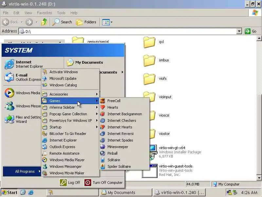Expand the Accessories submenu
This screenshot has height=197, width=262.
coord(70,94)
